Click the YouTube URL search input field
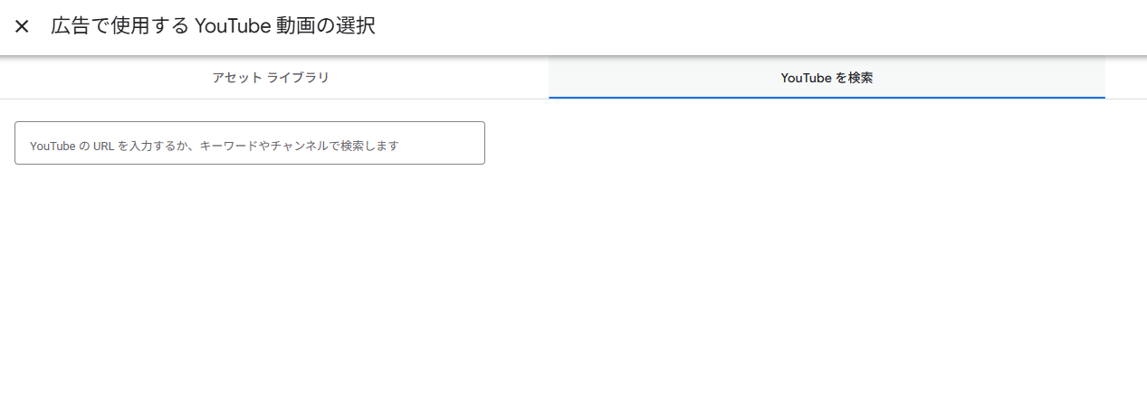 pos(250,144)
